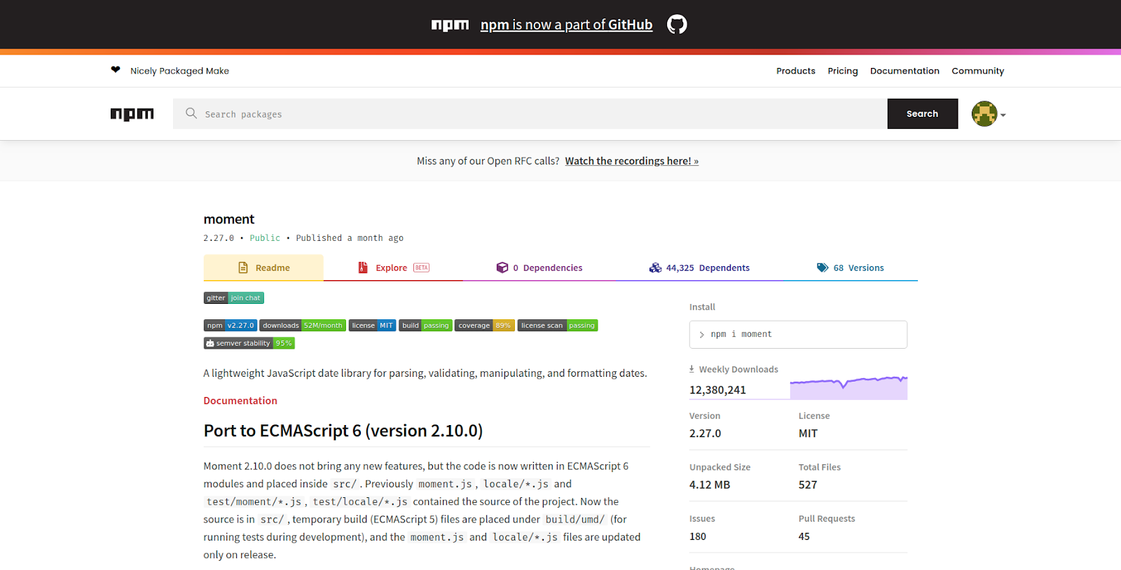Click weekly downloads count 12,380,241
The height and width of the screenshot is (570, 1121).
coord(717,390)
